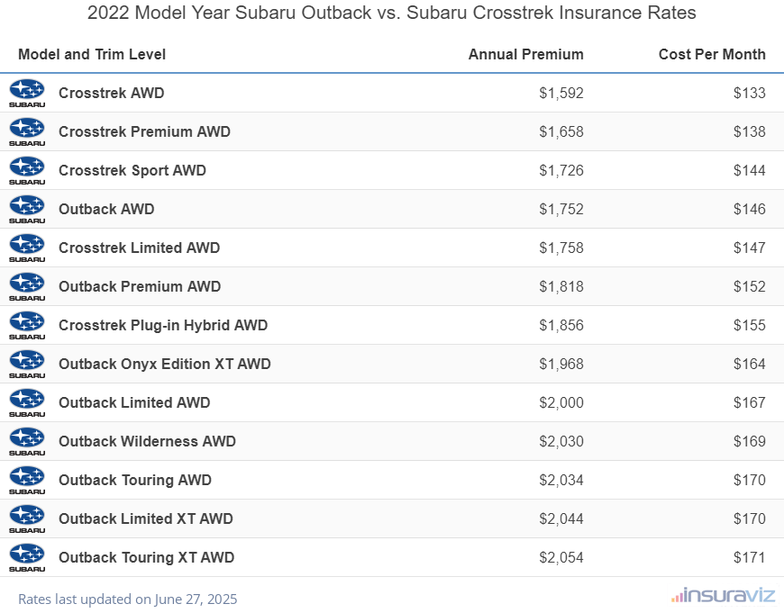Click the $1,752 annual premium value
The image size is (784, 613).
tap(561, 210)
